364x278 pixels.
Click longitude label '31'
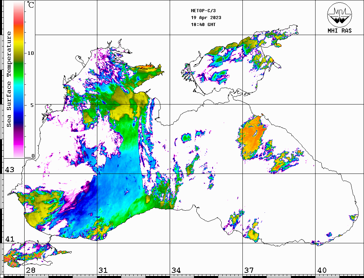[x=103, y=270]
